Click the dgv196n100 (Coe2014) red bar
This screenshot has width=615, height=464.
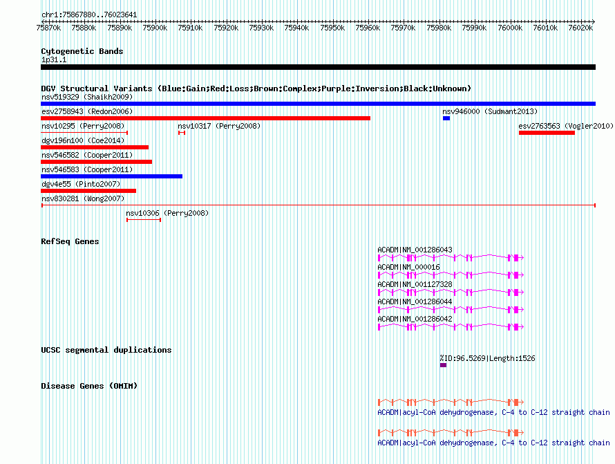click(x=95, y=147)
